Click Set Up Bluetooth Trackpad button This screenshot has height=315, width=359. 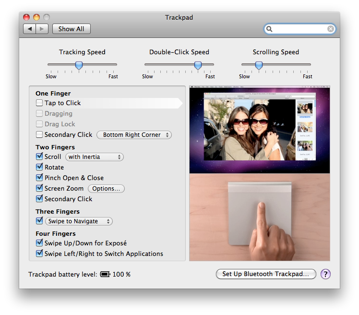pos(266,274)
